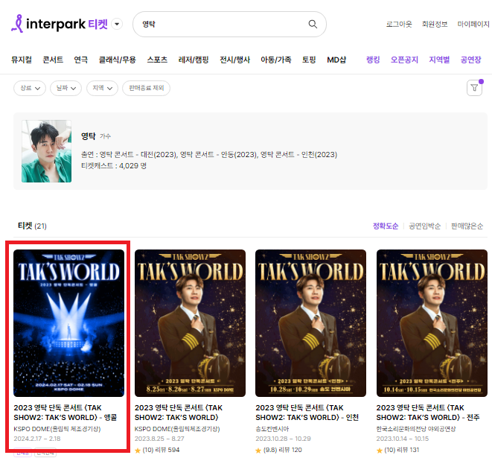Click the 티켓 (21) results heading
492x458 pixels.
[x=32, y=226]
